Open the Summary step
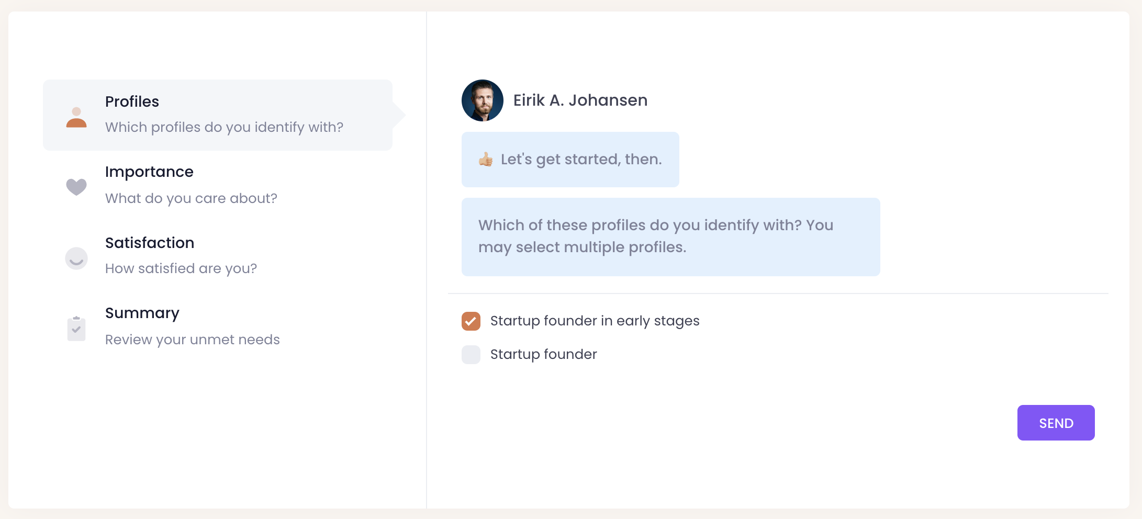The width and height of the screenshot is (1142, 519). (x=142, y=313)
